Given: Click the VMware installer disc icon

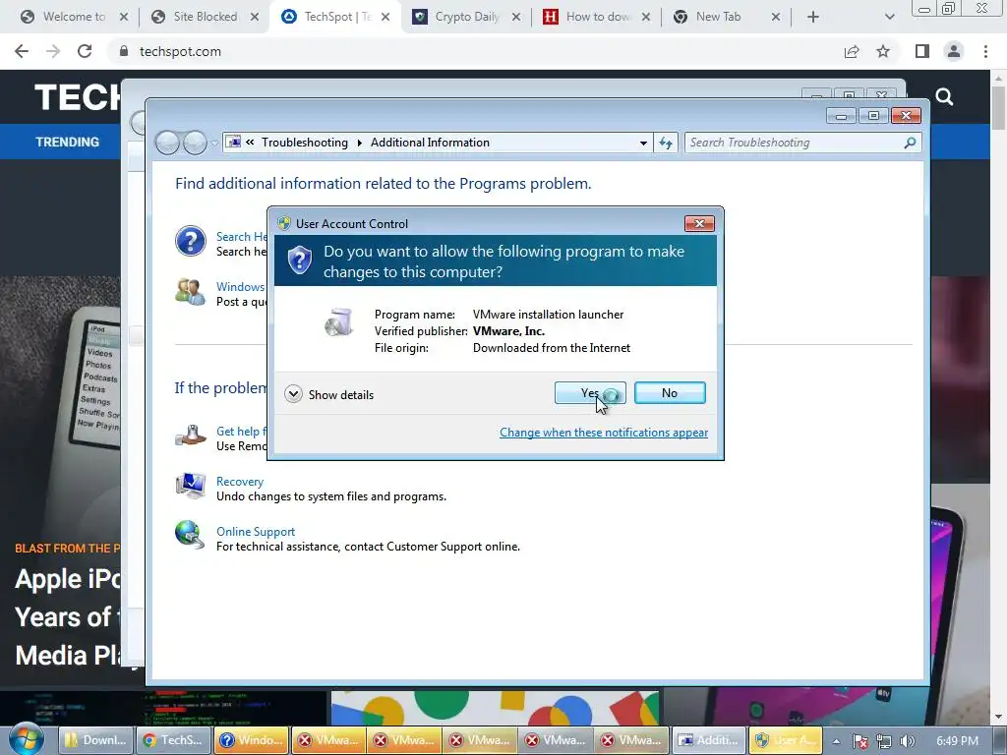Looking at the screenshot, I should (x=338, y=321).
